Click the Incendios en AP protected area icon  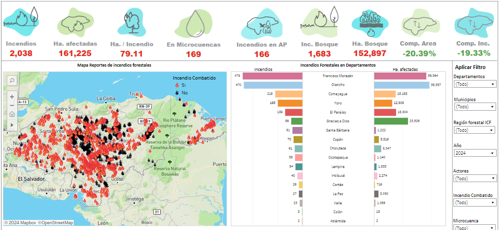(261, 23)
